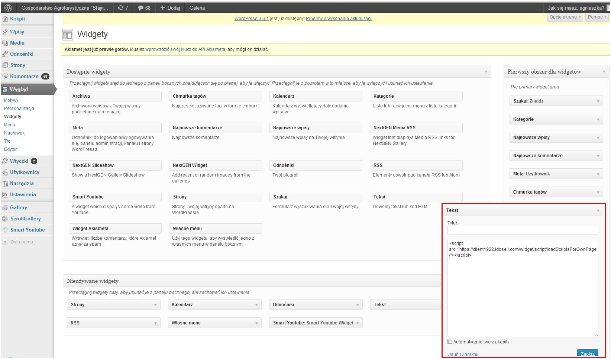Click the Komentarze speech bubble icon
This screenshot has width=611, height=359.
(5, 77)
